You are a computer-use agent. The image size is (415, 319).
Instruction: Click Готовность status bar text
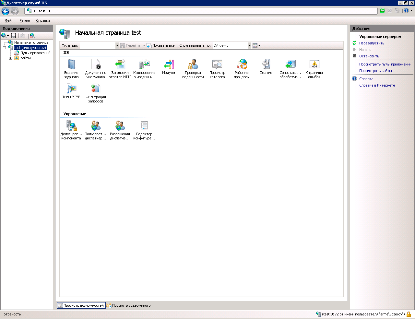11,314
